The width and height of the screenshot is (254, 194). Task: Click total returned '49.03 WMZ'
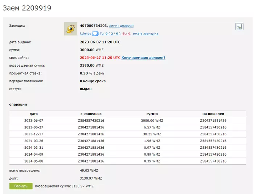point(89,170)
